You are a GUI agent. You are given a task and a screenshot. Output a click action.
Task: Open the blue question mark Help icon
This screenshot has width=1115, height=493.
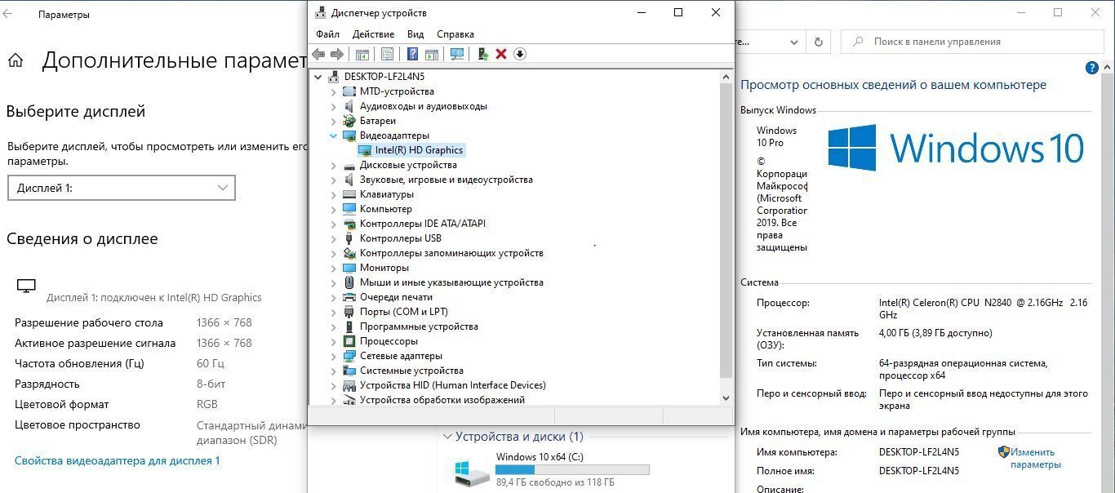412,54
